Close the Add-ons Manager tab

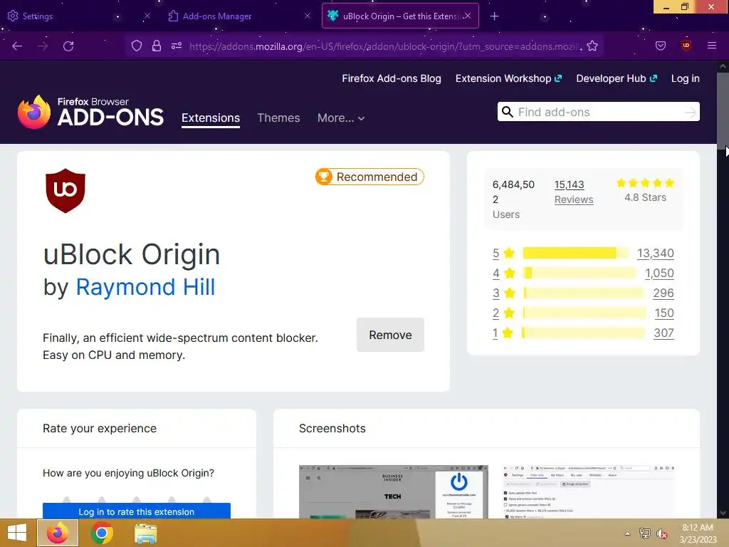[x=308, y=16]
